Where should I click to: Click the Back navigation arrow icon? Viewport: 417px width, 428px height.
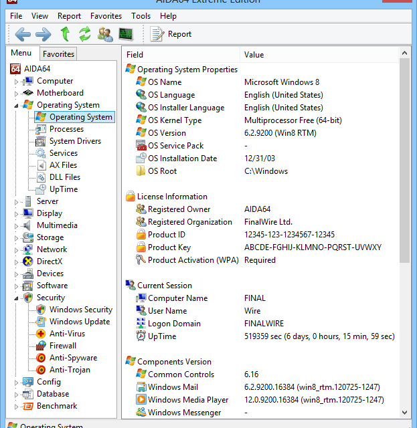pos(23,34)
